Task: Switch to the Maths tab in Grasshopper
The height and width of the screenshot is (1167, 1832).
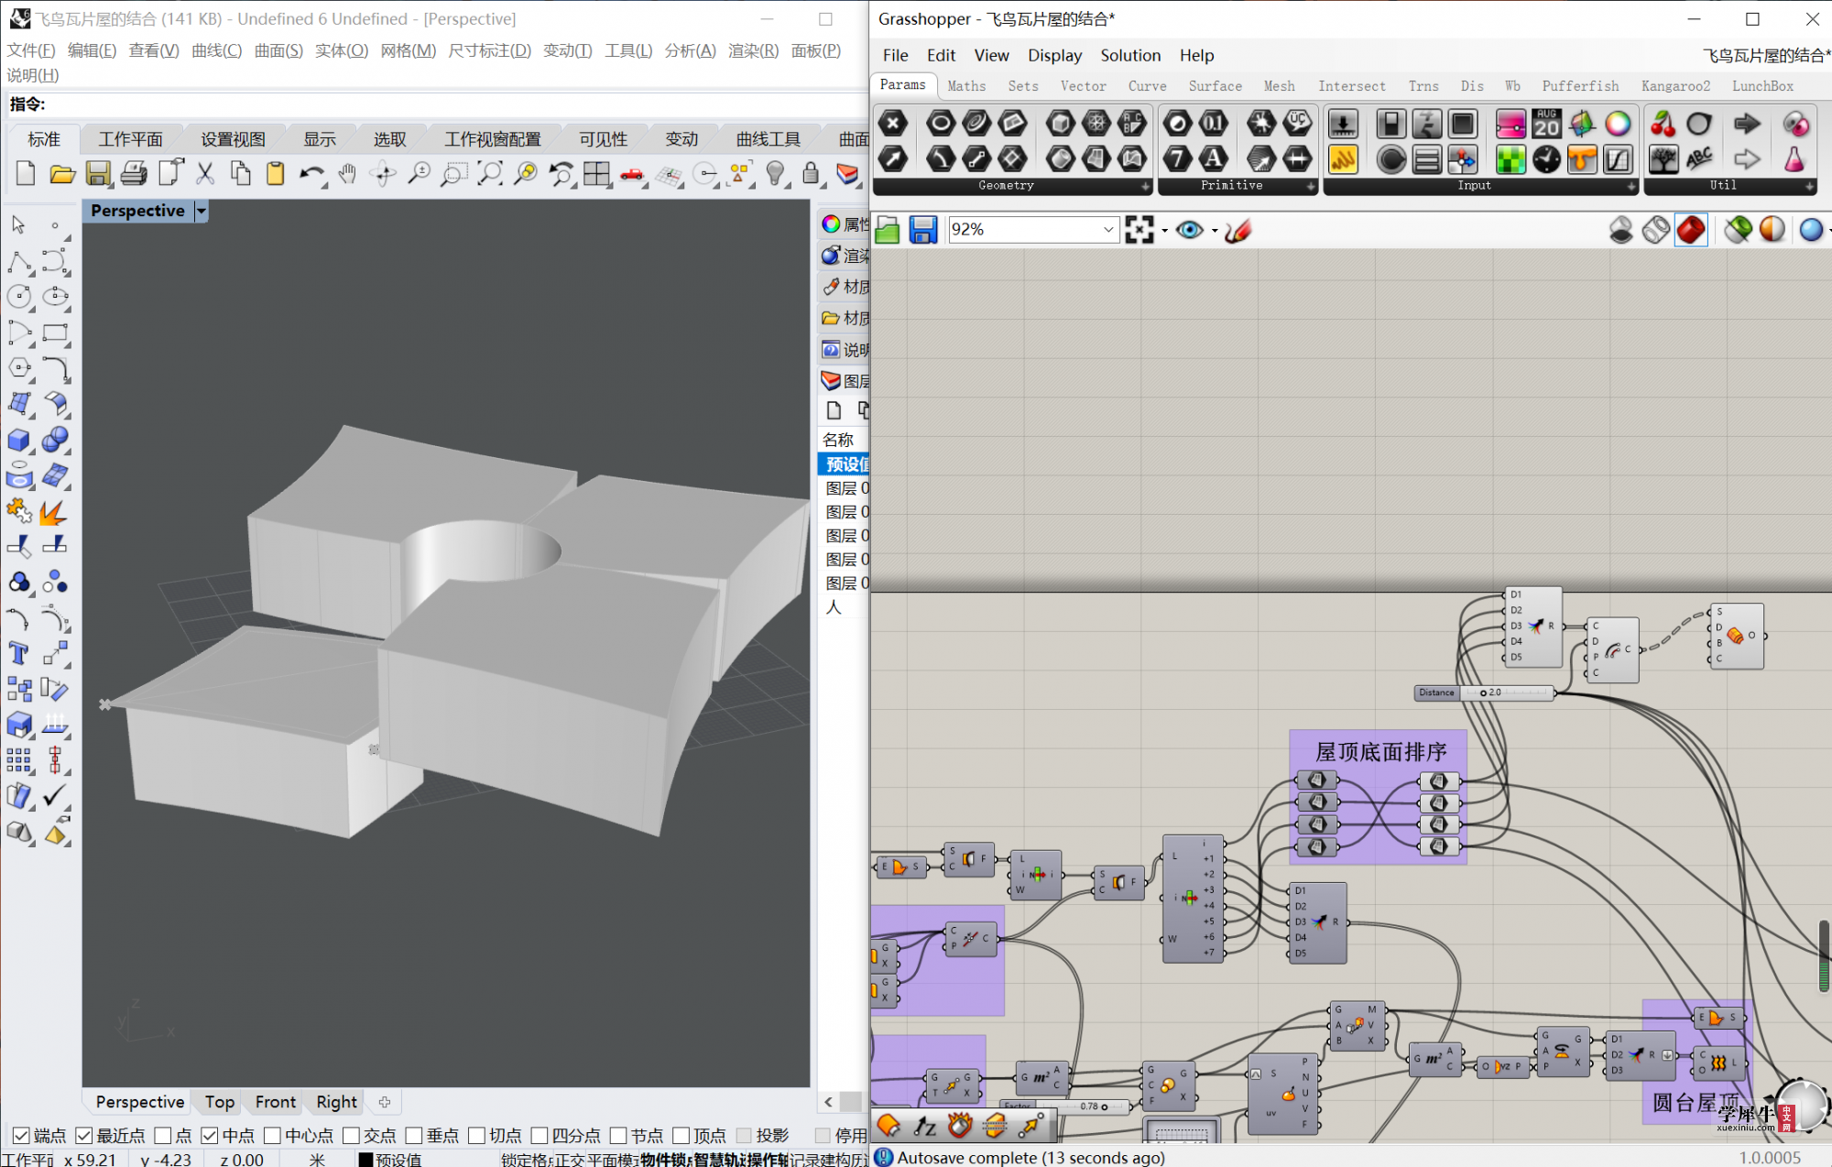Action: tap(966, 86)
